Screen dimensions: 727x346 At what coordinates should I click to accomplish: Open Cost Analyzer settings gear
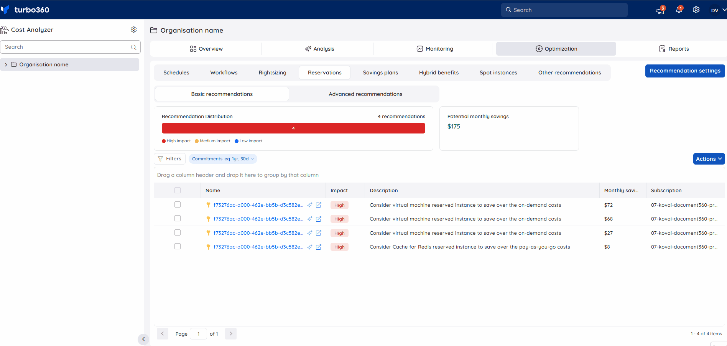(x=133, y=30)
